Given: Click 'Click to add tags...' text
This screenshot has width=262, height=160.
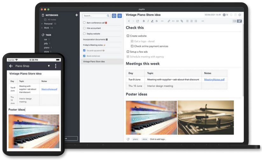Looking at the screenshot, I should pos(158,139).
